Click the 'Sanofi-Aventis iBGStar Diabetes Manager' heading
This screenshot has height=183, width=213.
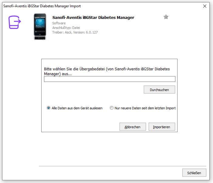tap(93, 17)
